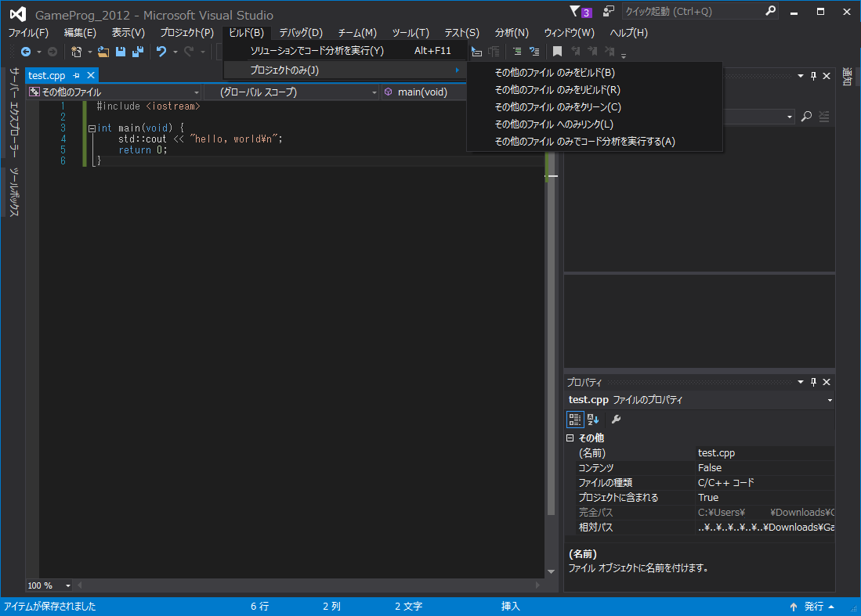Choose その他のファイル のみでコード分析を実行する(A)

[595, 142]
